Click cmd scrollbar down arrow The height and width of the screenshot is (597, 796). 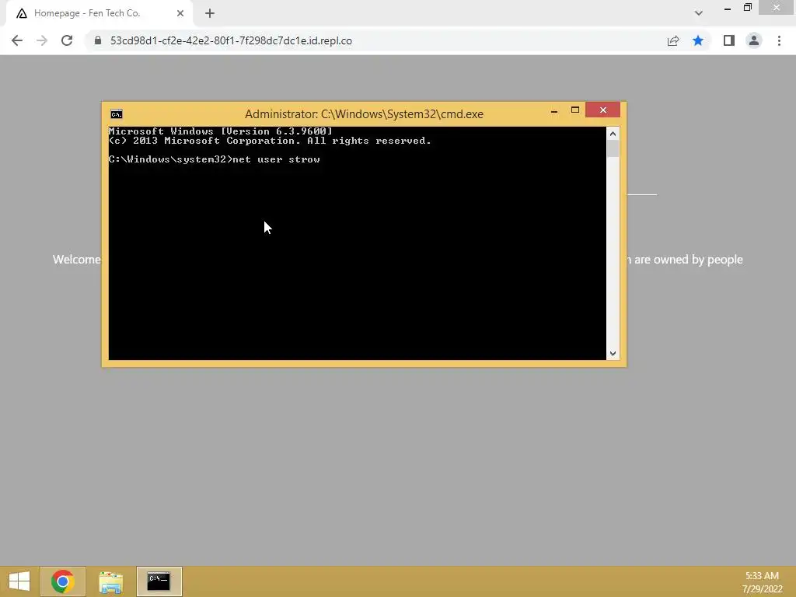click(x=613, y=354)
